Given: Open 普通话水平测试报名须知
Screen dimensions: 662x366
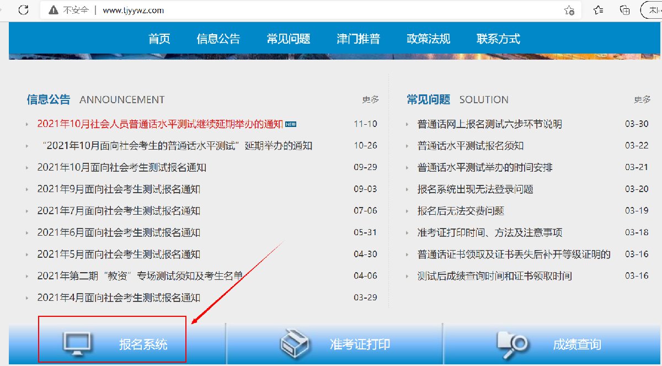Looking at the screenshot, I should point(471,146).
